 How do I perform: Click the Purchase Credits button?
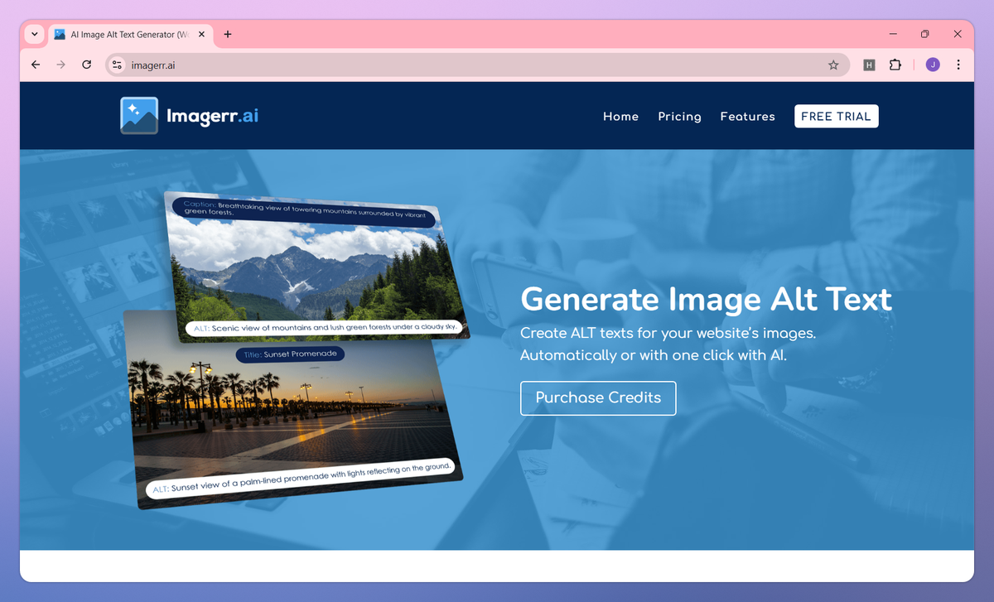click(x=598, y=397)
